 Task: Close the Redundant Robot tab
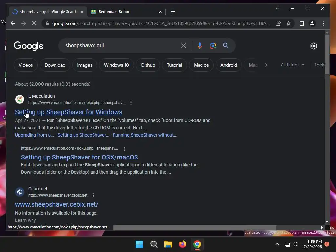[160, 12]
